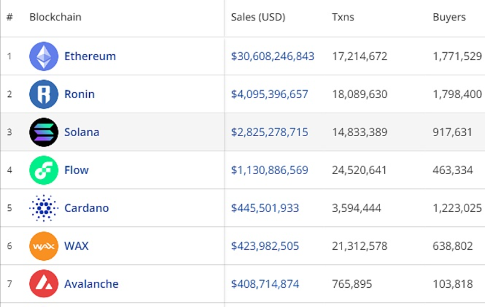This screenshot has width=485, height=307.
Task: Open the Ethereum blockchain link
Action: tap(90, 57)
